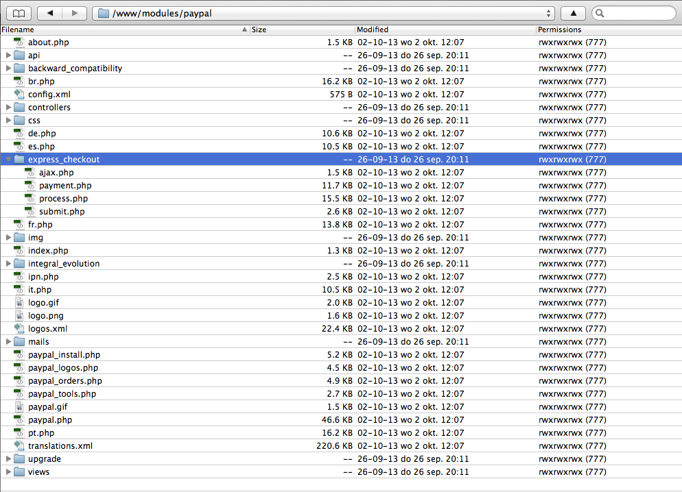Click the translations.xml file icon
Screen dimensions: 682x492
[19, 446]
